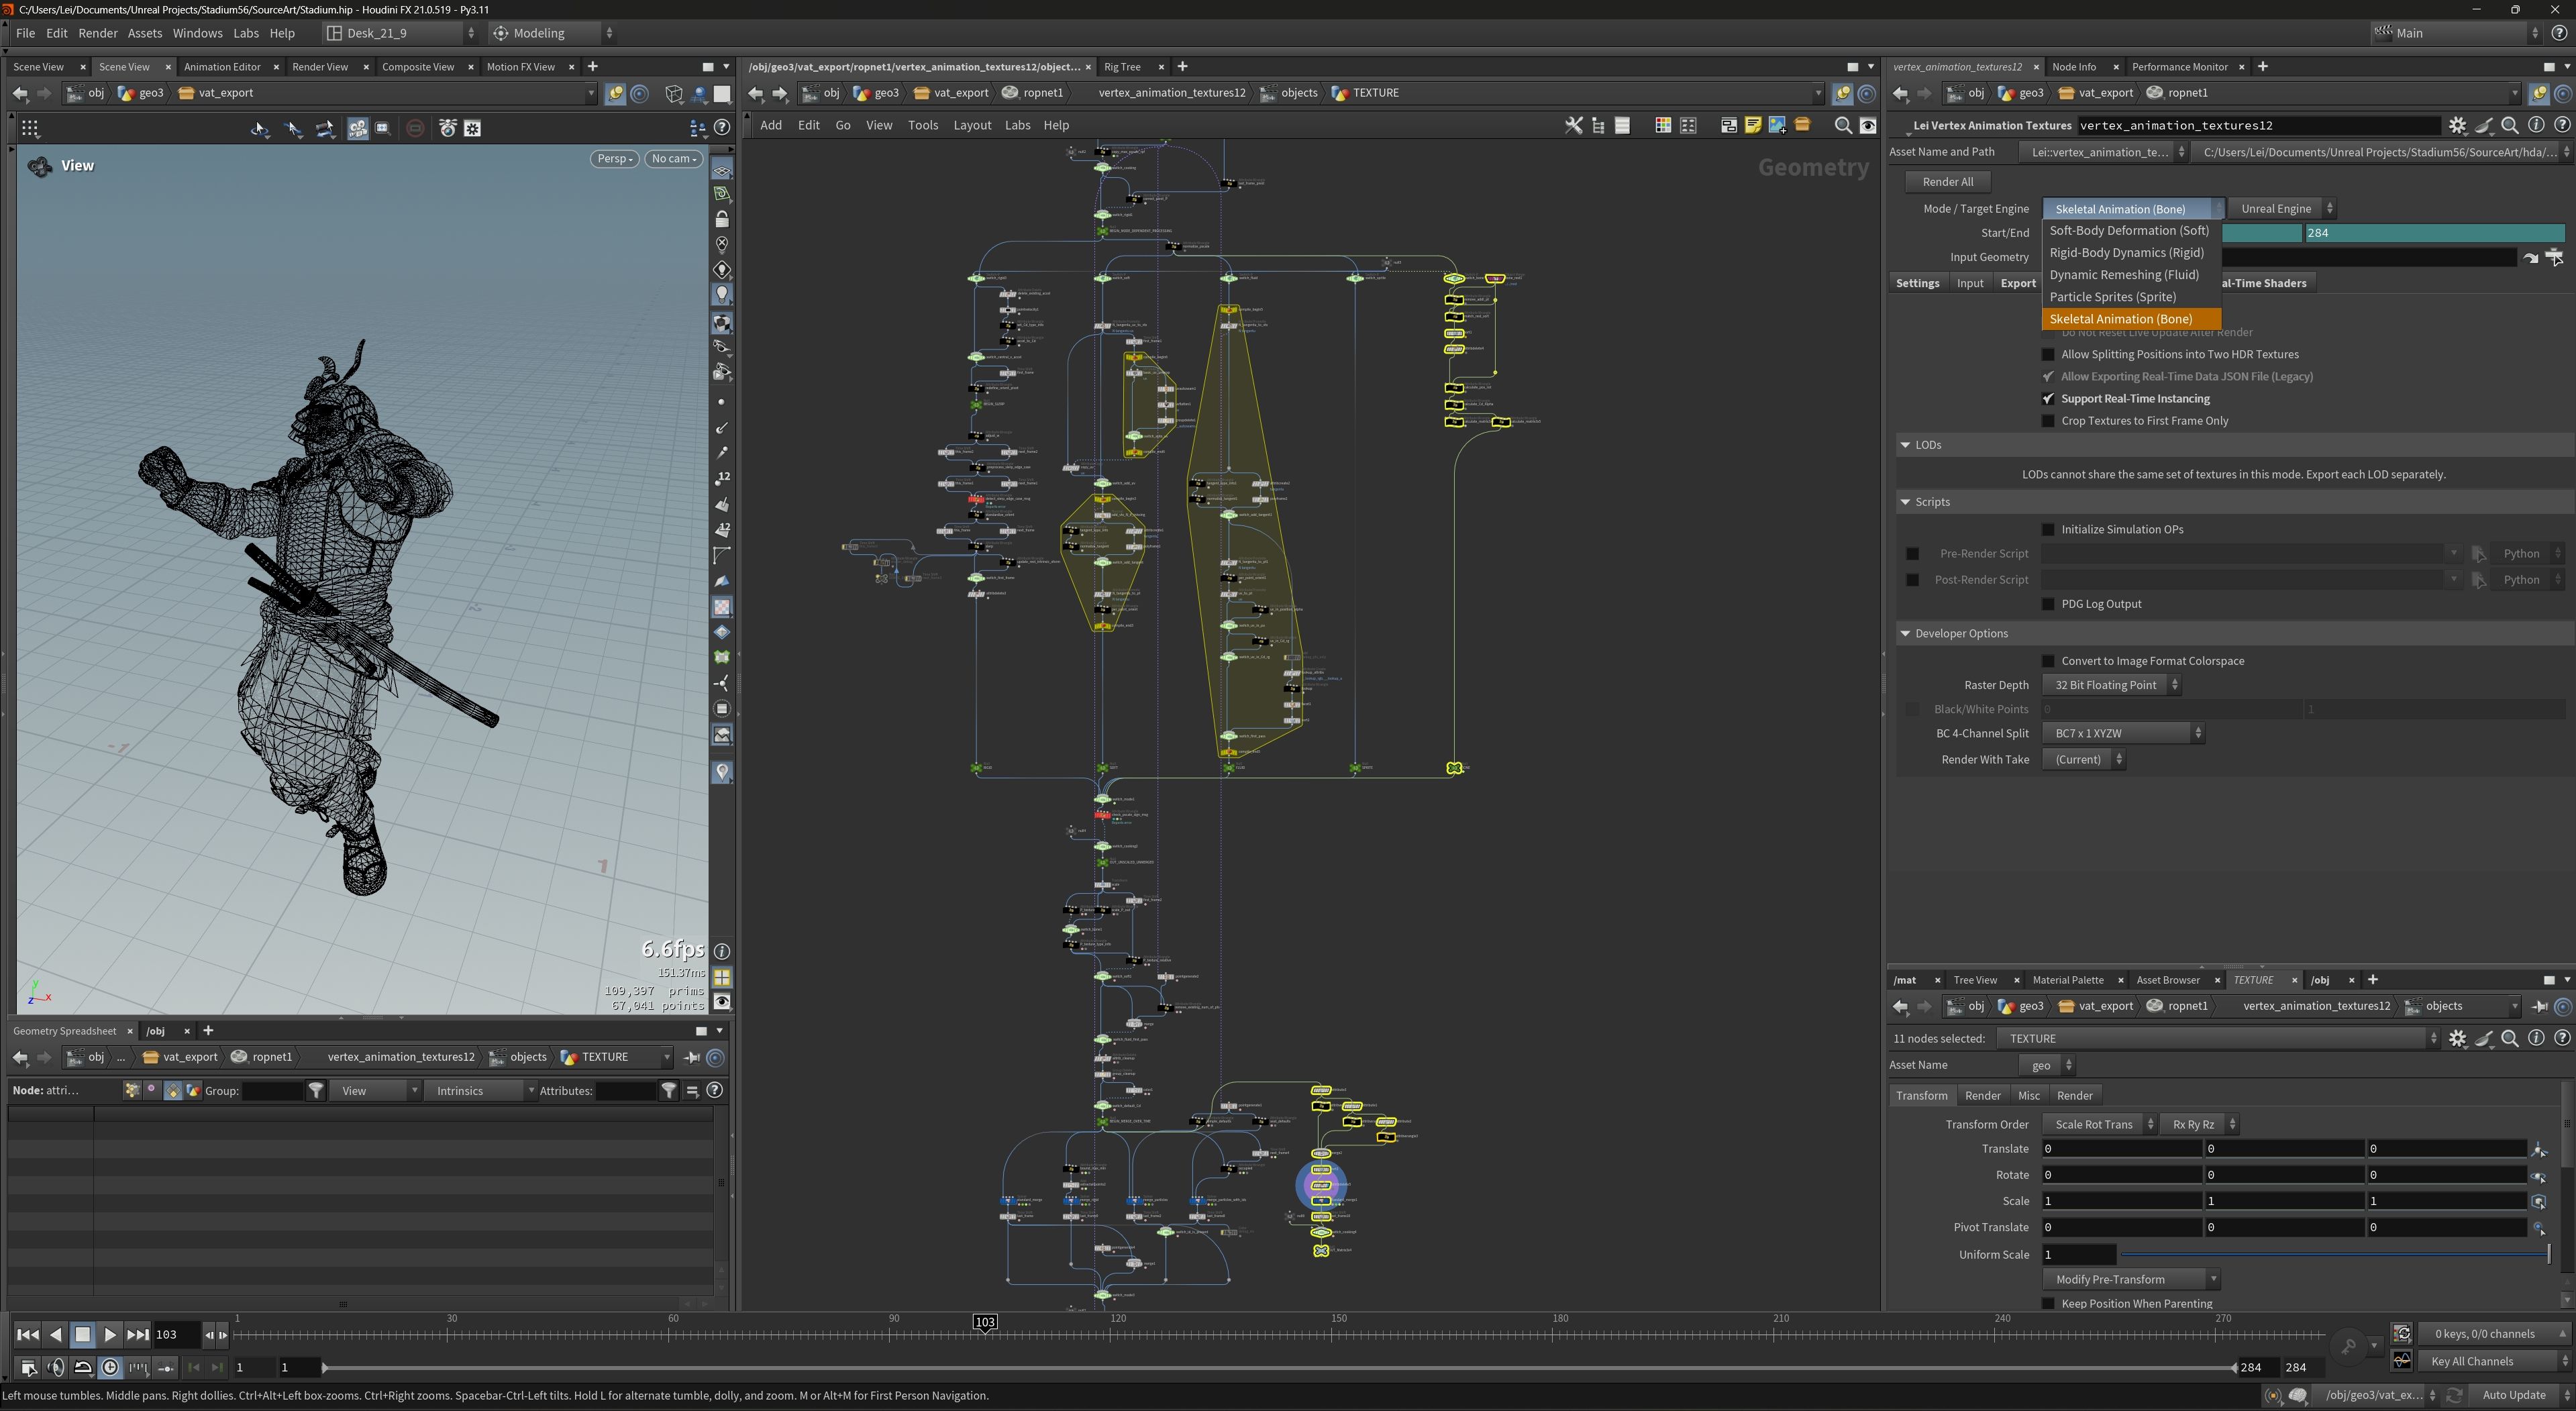The width and height of the screenshot is (2576, 1411).
Task: Enable PDG Log Output checkbox
Action: point(2048,604)
